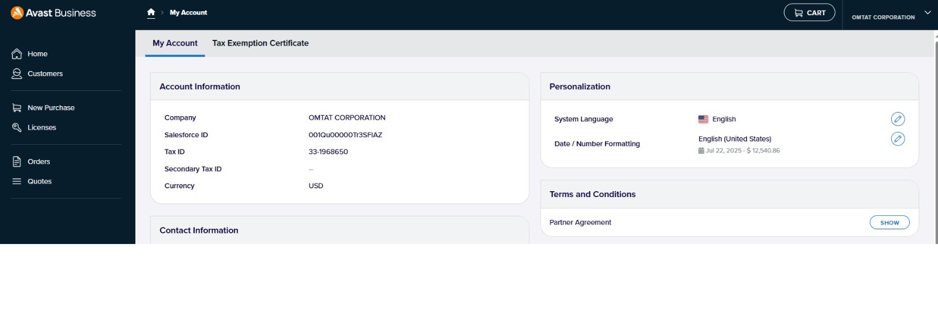938x329 pixels.
Task: Click the Licenses key icon
Action: point(17,128)
